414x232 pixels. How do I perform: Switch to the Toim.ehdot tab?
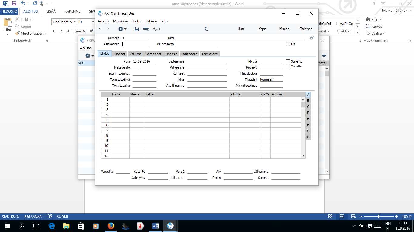coord(153,54)
